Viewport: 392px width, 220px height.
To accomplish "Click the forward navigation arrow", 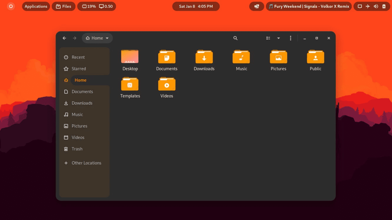I will (x=75, y=38).
